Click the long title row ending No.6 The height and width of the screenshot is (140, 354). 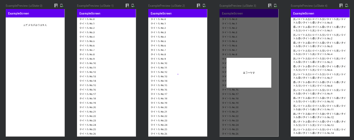coord(320,68)
